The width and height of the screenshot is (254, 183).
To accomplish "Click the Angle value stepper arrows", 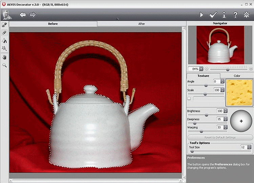I will 222,81.
